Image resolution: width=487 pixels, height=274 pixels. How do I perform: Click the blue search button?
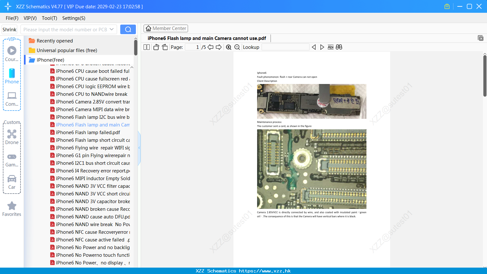128,29
